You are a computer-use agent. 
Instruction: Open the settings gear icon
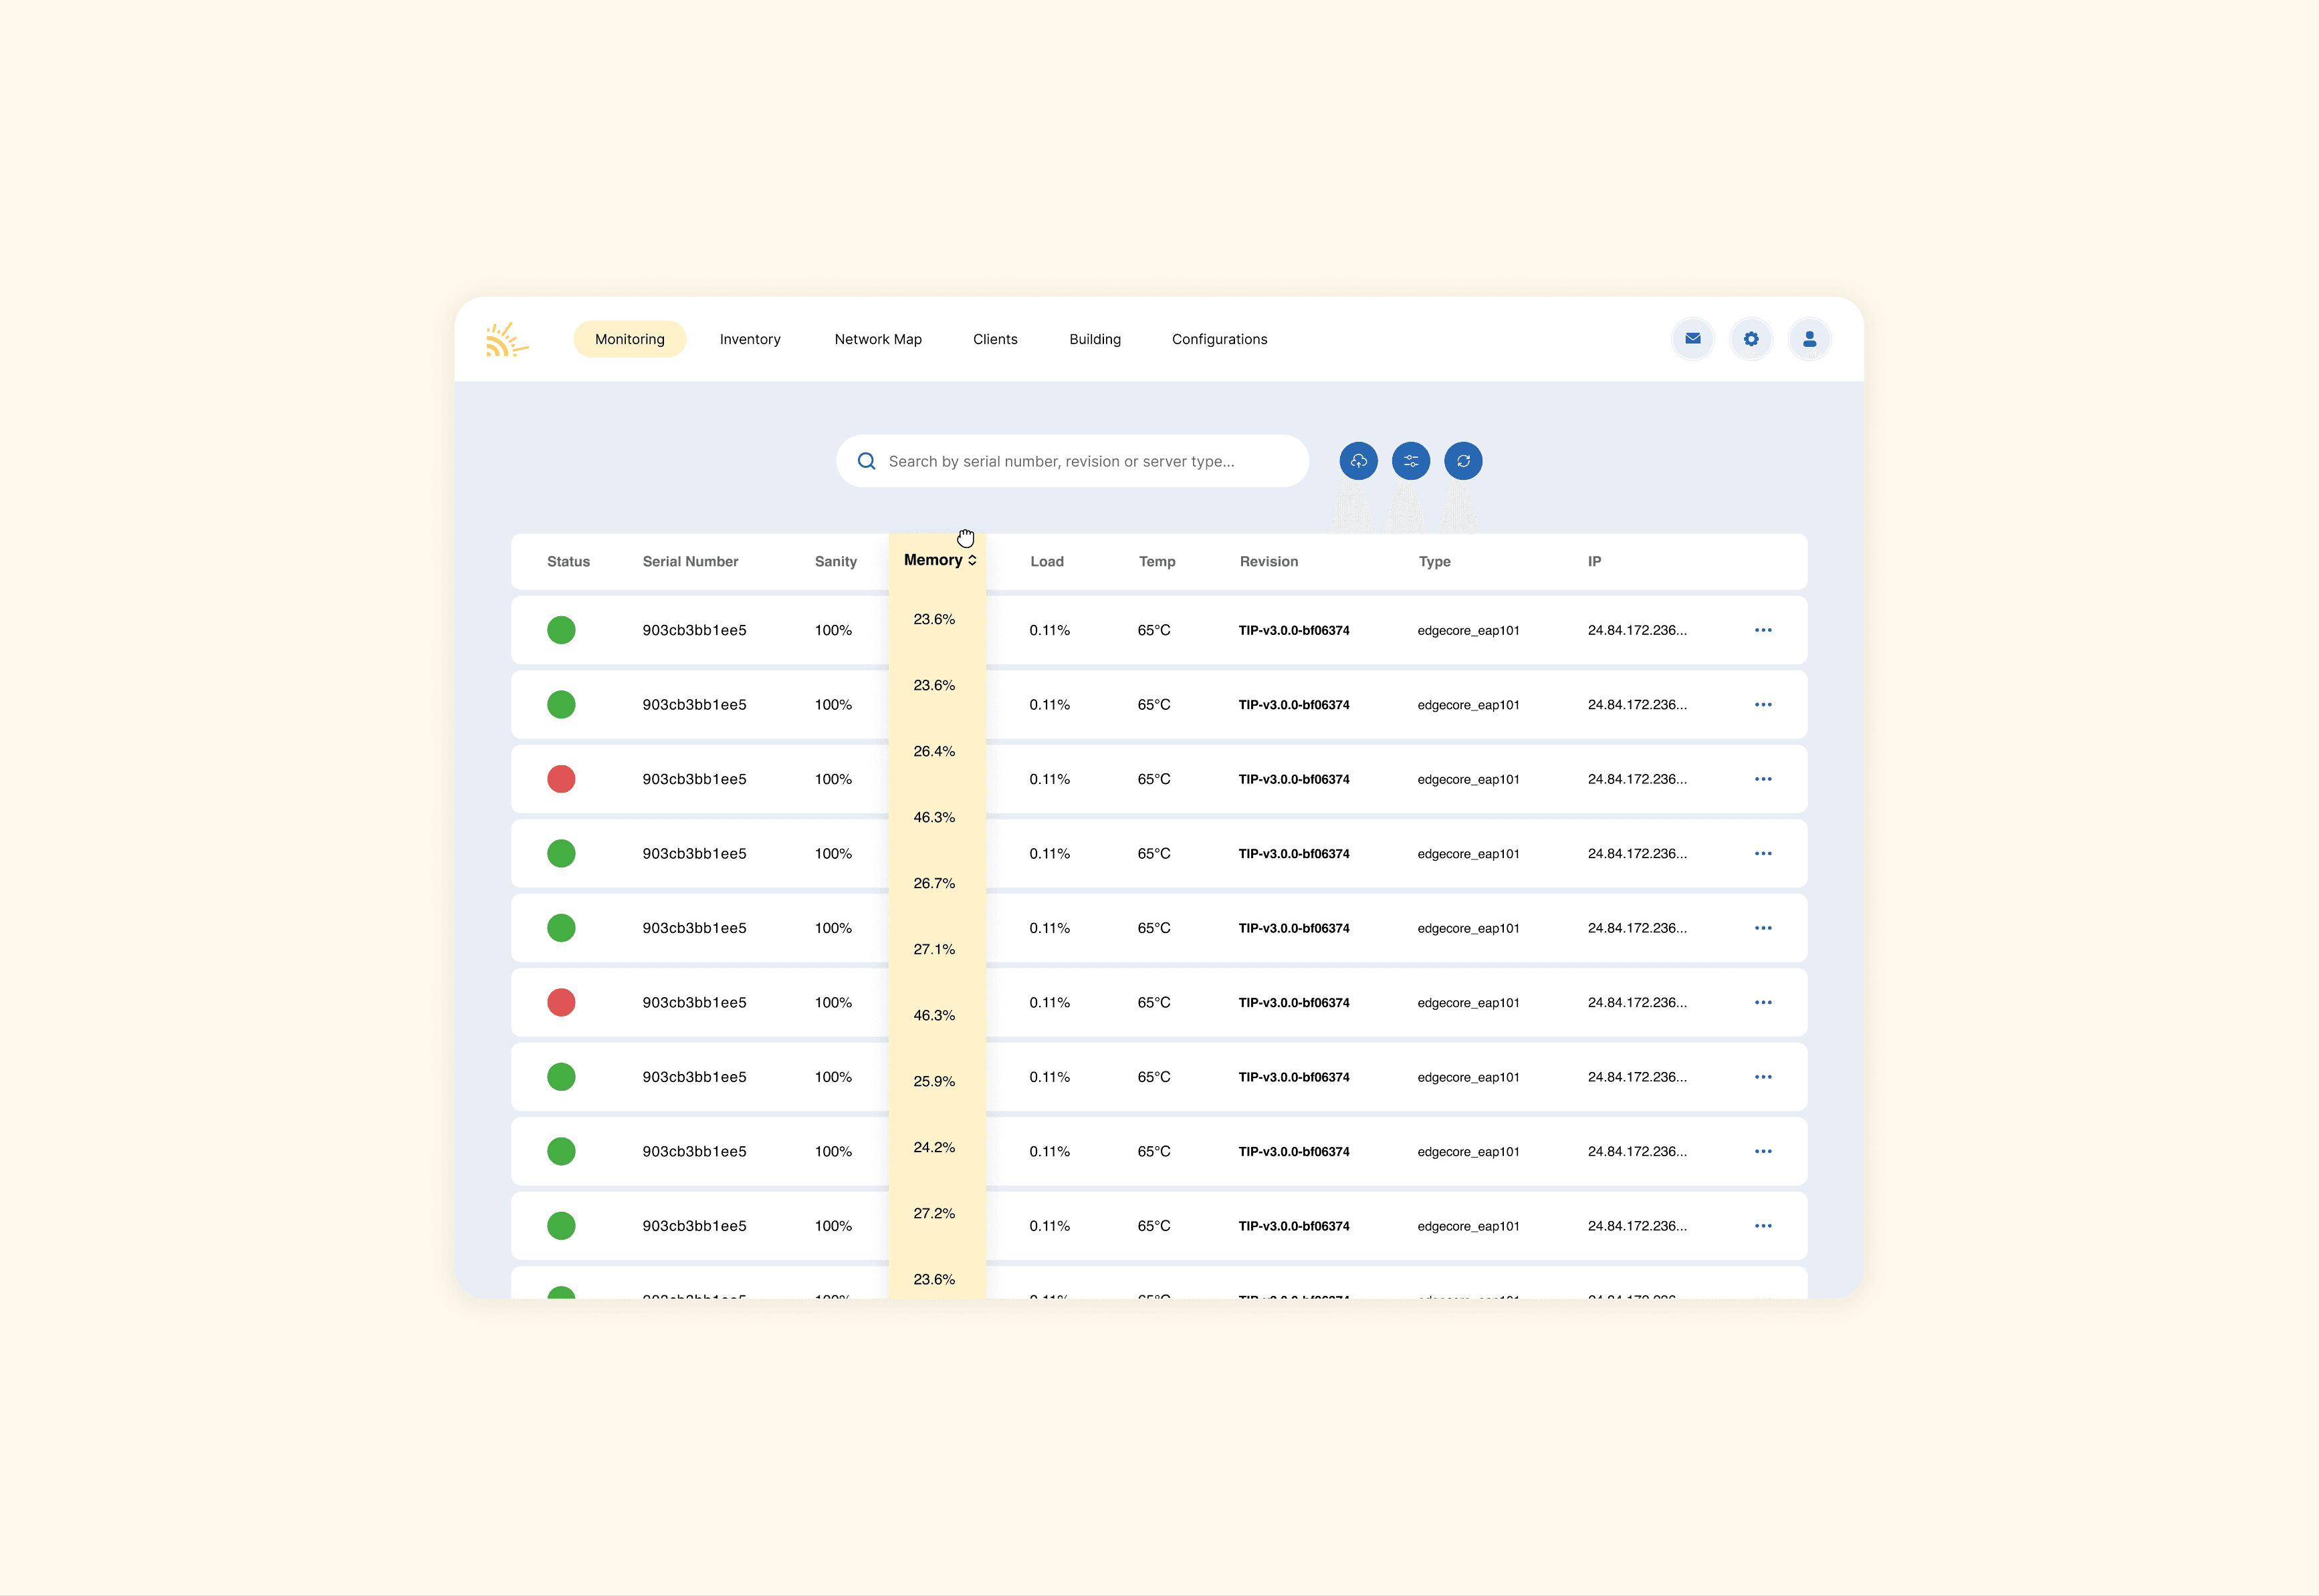(1751, 339)
